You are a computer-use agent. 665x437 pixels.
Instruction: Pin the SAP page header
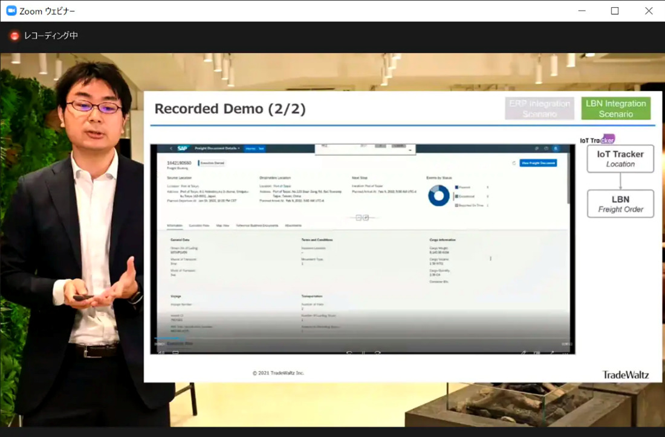pyautogui.click(x=366, y=218)
